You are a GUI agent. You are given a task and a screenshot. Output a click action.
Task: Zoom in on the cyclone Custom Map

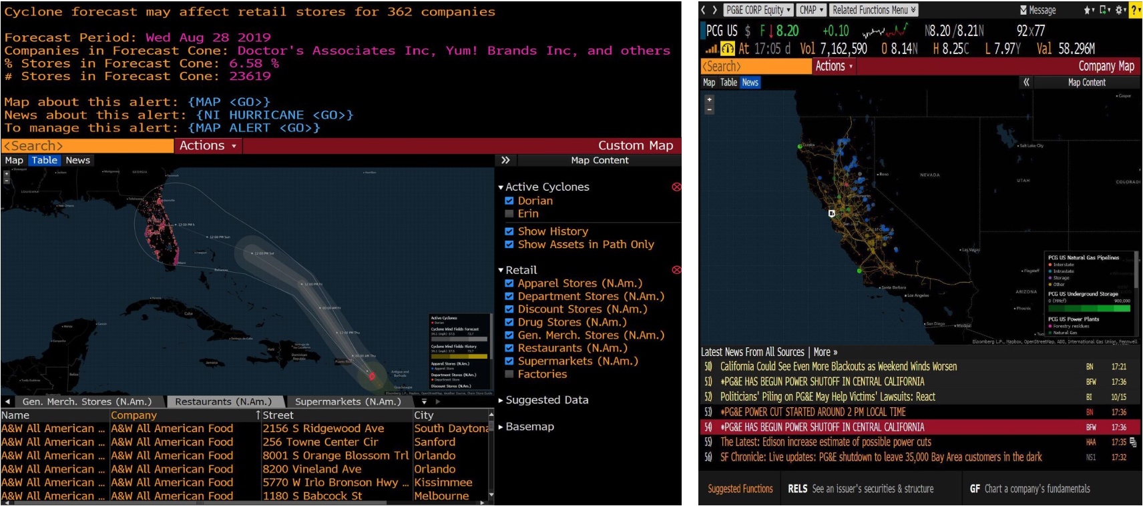coord(7,173)
